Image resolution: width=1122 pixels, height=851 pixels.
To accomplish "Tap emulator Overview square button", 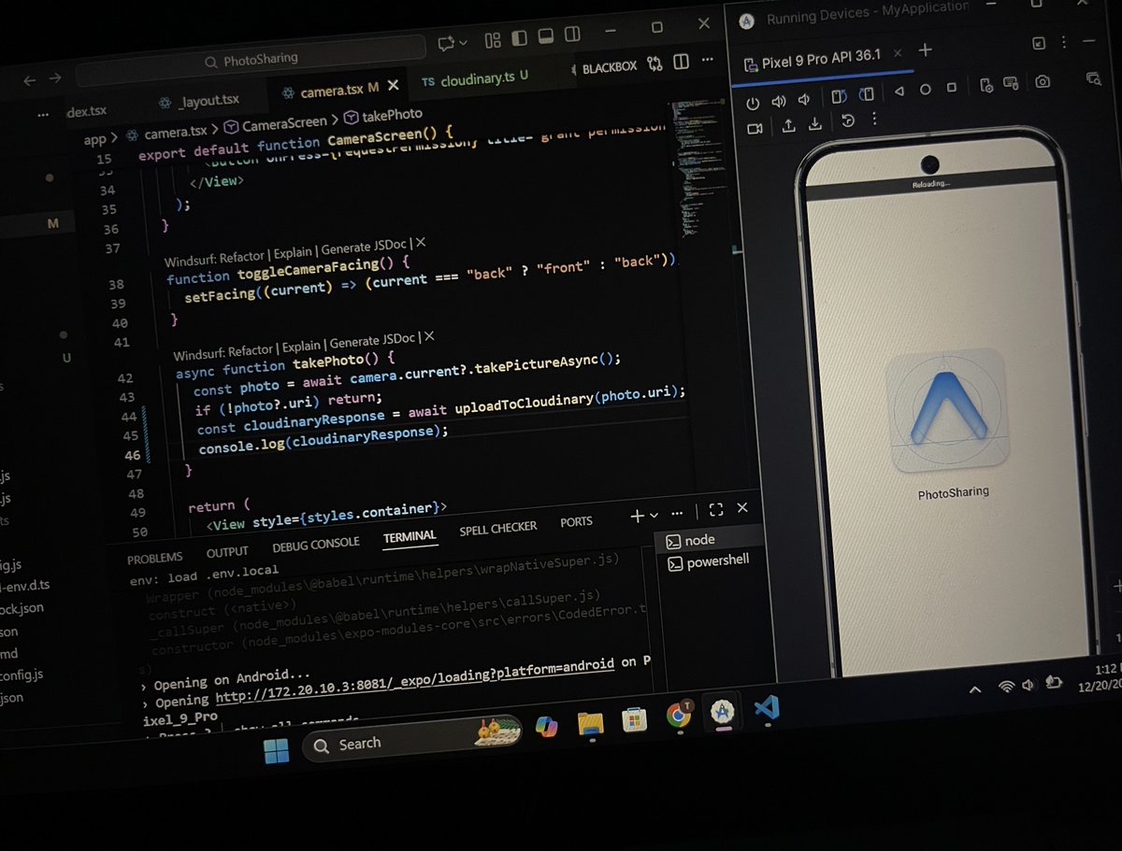I will click(951, 88).
